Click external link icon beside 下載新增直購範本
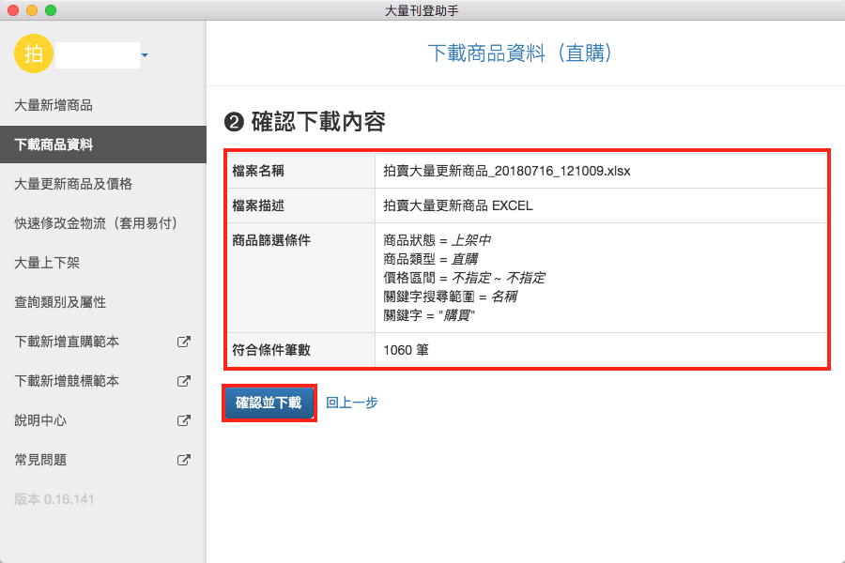845x563 pixels. click(x=184, y=342)
